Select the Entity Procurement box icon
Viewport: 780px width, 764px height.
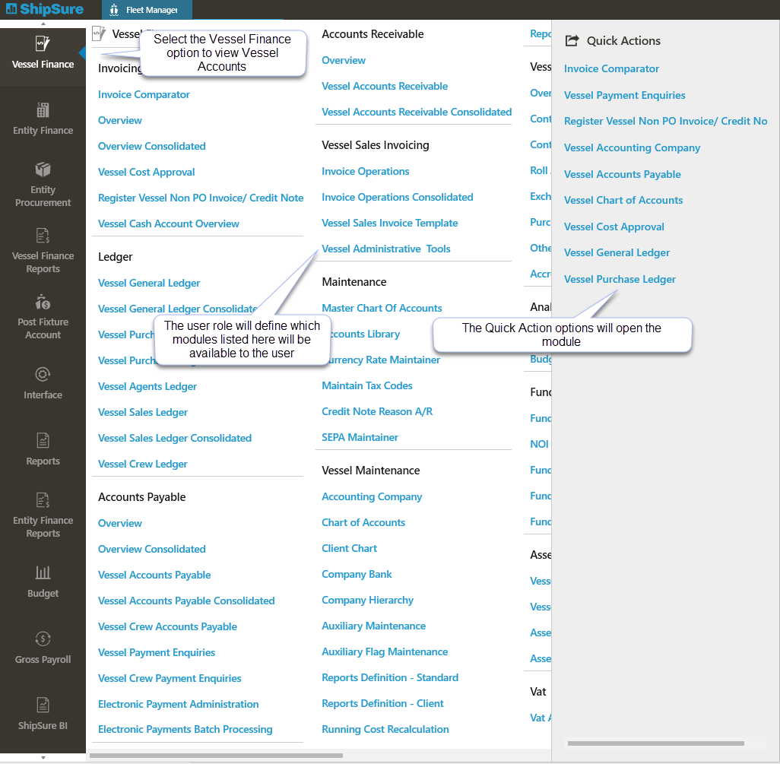click(43, 170)
